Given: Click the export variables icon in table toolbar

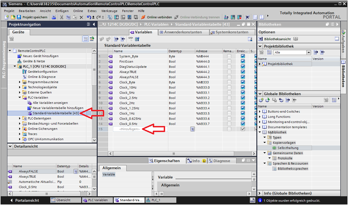Looking at the screenshot, I should coord(116,39).
